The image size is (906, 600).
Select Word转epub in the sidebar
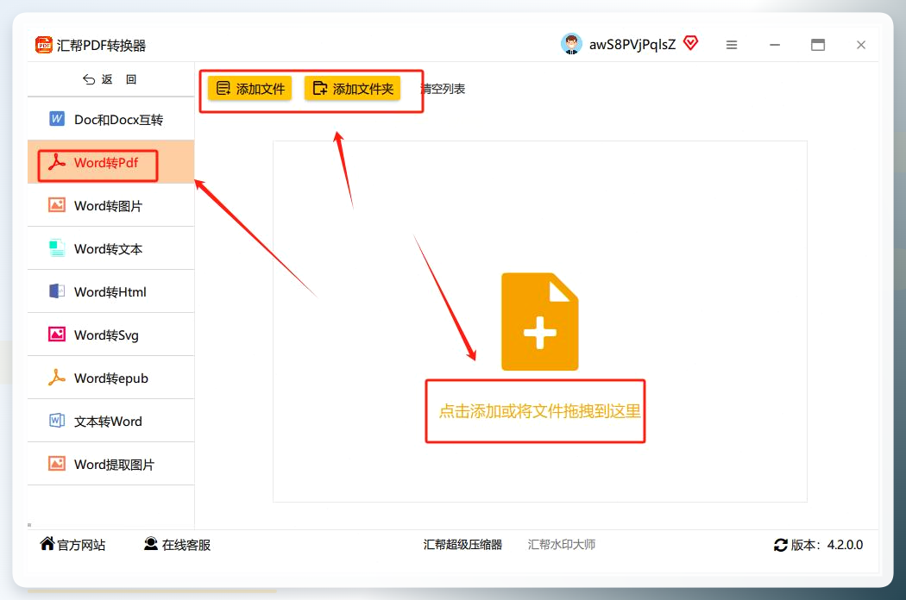click(x=111, y=377)
